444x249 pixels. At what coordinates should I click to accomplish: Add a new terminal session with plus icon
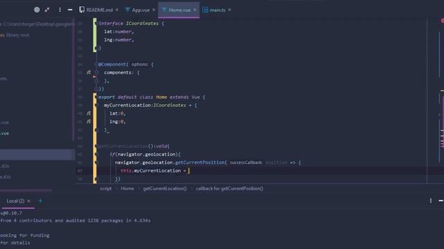coord(40,201)
